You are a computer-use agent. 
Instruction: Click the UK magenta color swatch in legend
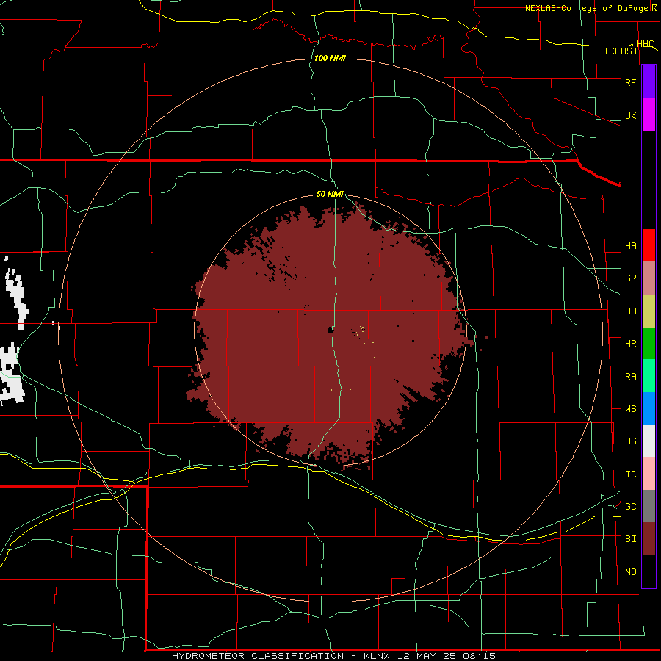649,115
